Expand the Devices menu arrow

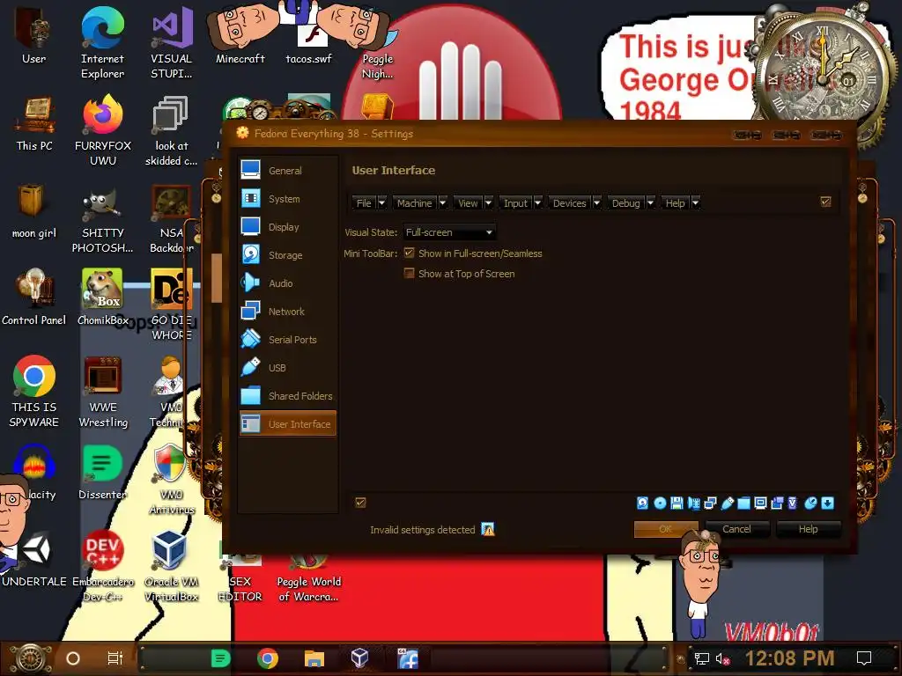point(596,203)
